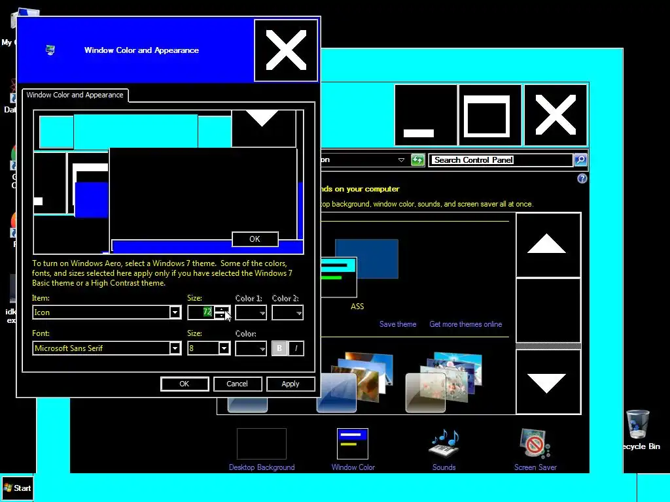Click the Control Panel search magnifier icon
Image resolution: width=670 pixels, height=502 pixels.
[581, 160]
